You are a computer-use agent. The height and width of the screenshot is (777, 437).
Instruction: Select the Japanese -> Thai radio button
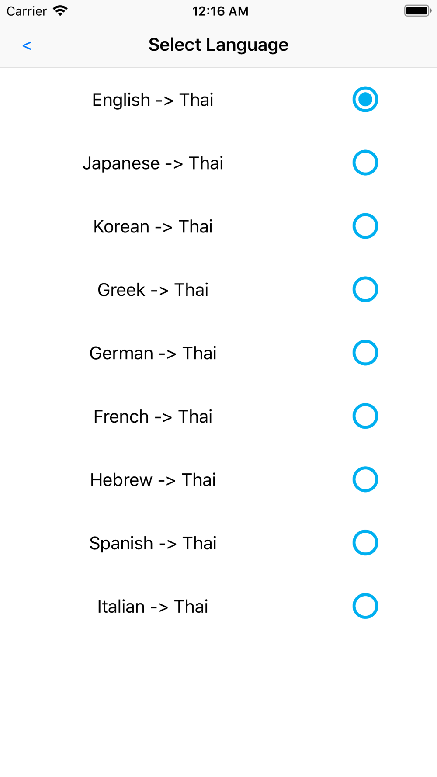365,163
